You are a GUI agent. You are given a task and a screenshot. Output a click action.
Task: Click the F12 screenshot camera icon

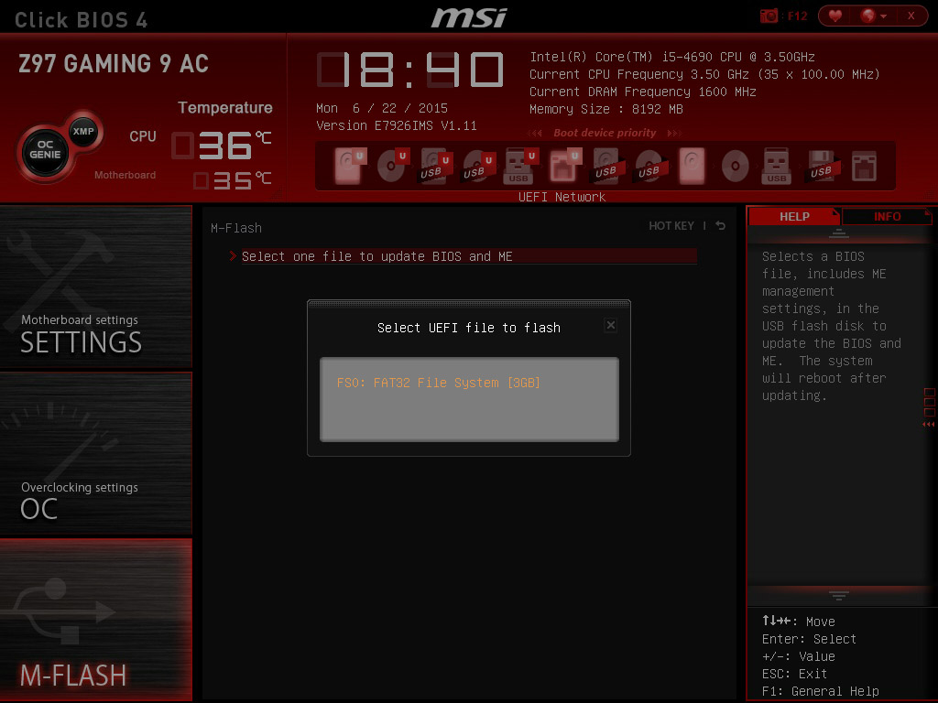[x=769, y=16]
